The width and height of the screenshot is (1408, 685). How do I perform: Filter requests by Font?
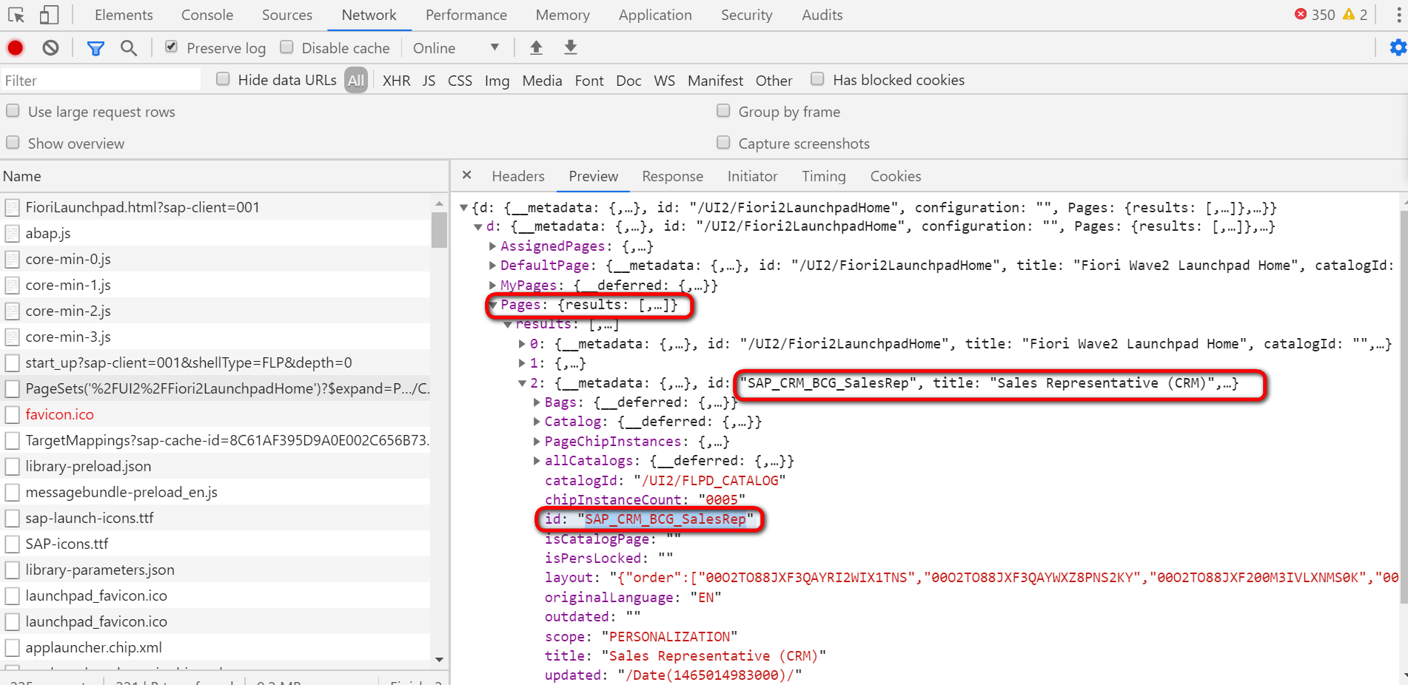point(589,81)
